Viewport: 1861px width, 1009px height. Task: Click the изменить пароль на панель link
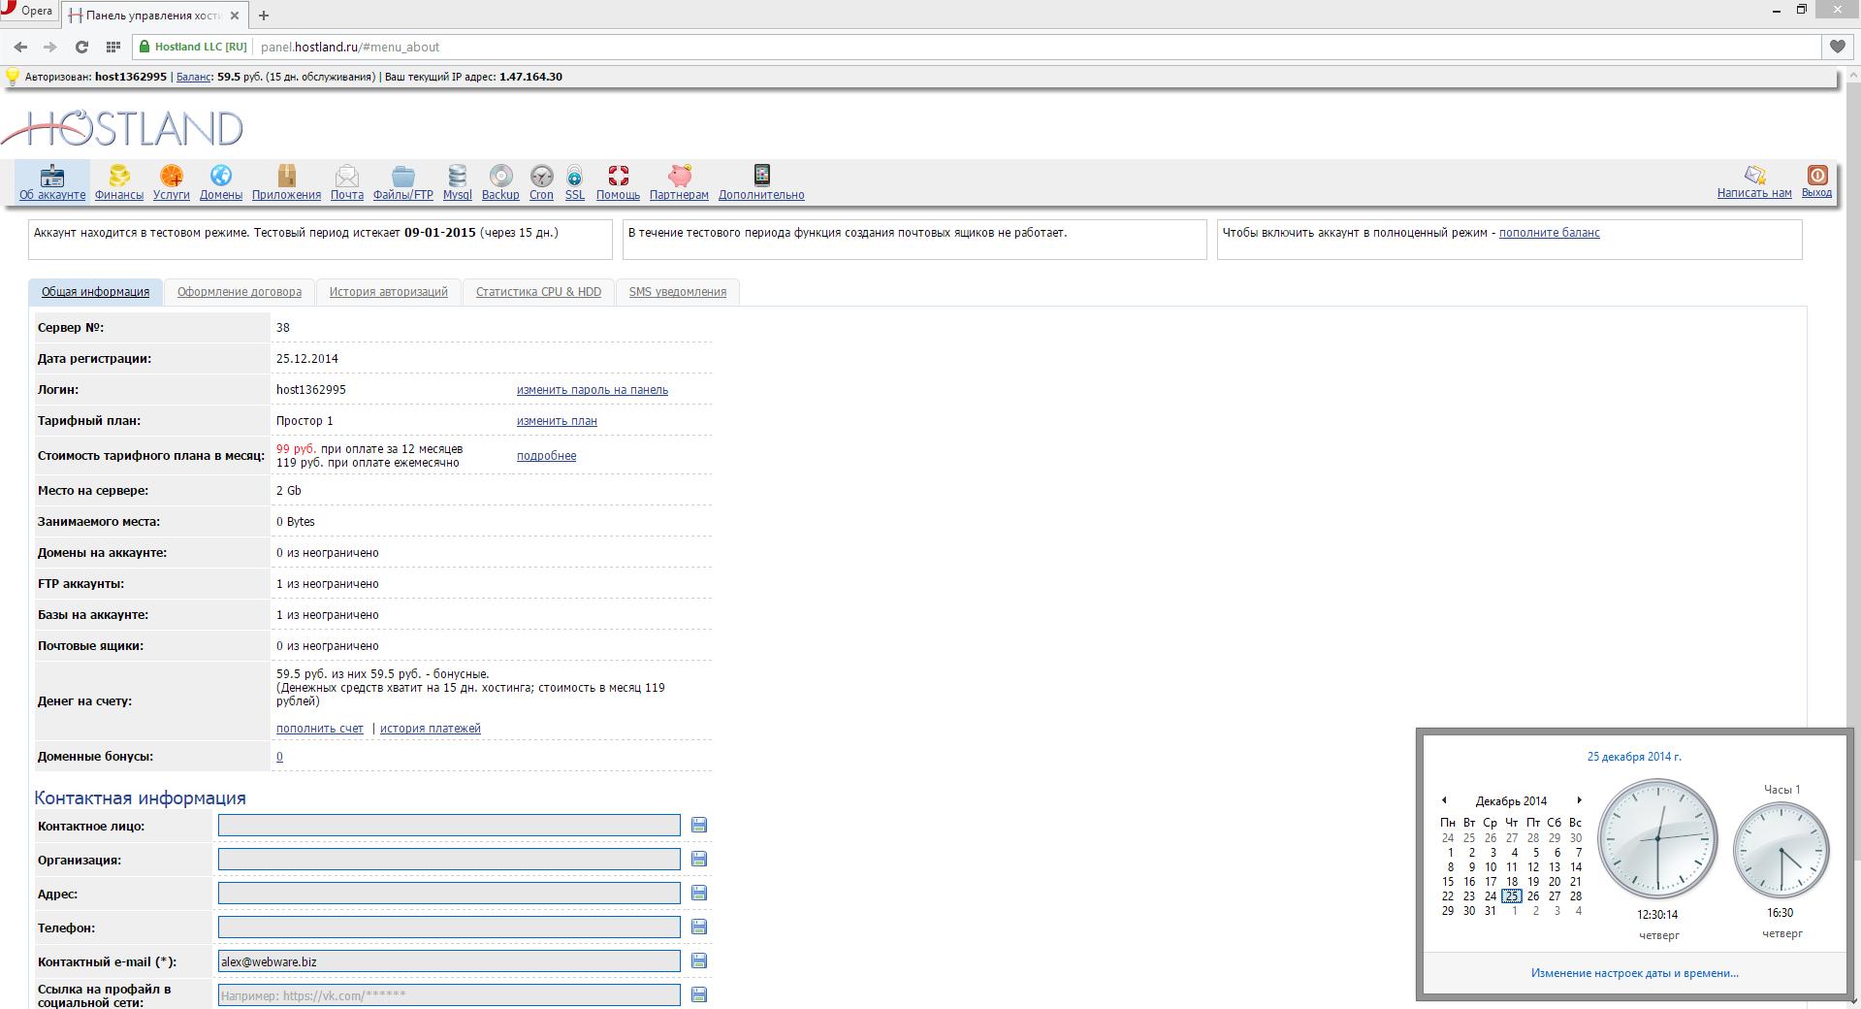tap(592, 390)
